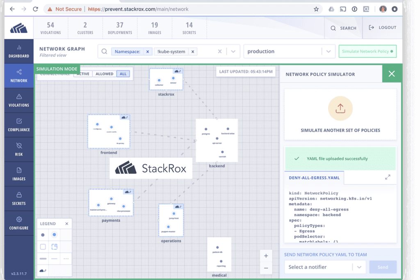Screen dimensions: 420x280
Task: Zoom out the network graph
Action: tap(266, 268)
